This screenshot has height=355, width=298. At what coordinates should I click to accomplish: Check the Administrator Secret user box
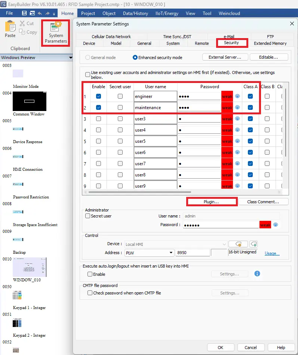point(87,216)
